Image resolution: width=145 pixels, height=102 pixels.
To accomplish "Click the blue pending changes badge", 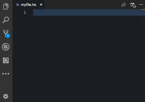I will (8, 36).
